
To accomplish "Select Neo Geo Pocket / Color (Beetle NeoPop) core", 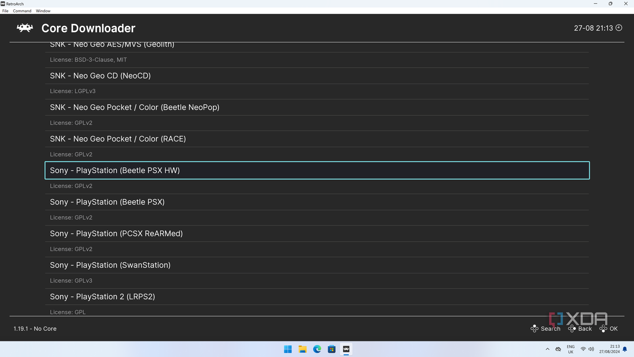I will click(317, 107).
